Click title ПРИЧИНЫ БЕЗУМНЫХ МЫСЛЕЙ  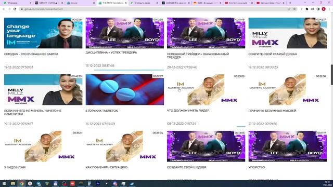(x=272, y=111)
